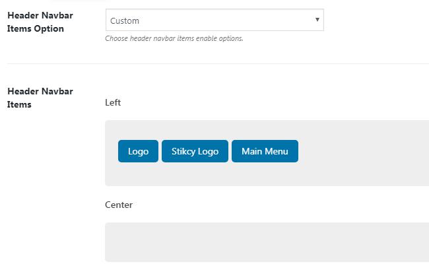
Task: Select the Logo navbar item
Action: click(138, 151)
